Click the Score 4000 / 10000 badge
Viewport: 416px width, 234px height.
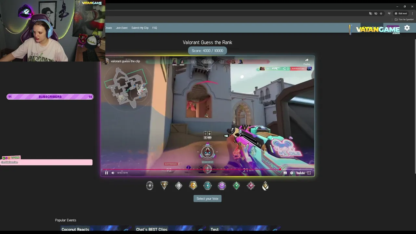click(207, 51)
